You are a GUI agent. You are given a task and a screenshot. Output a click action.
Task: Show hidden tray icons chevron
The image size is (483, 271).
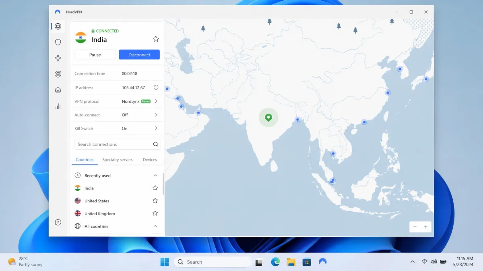tap(413, 262)
